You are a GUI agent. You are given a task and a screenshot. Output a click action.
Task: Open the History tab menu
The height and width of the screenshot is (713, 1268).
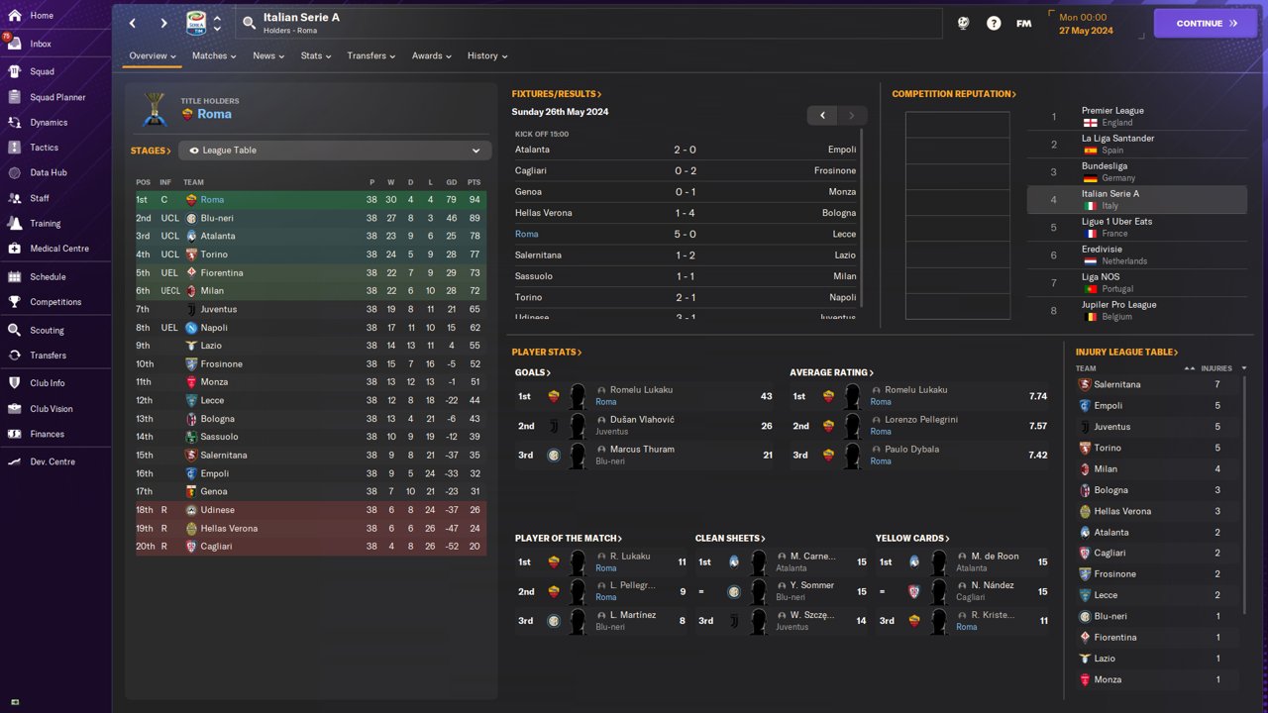(x=487, y=55)
